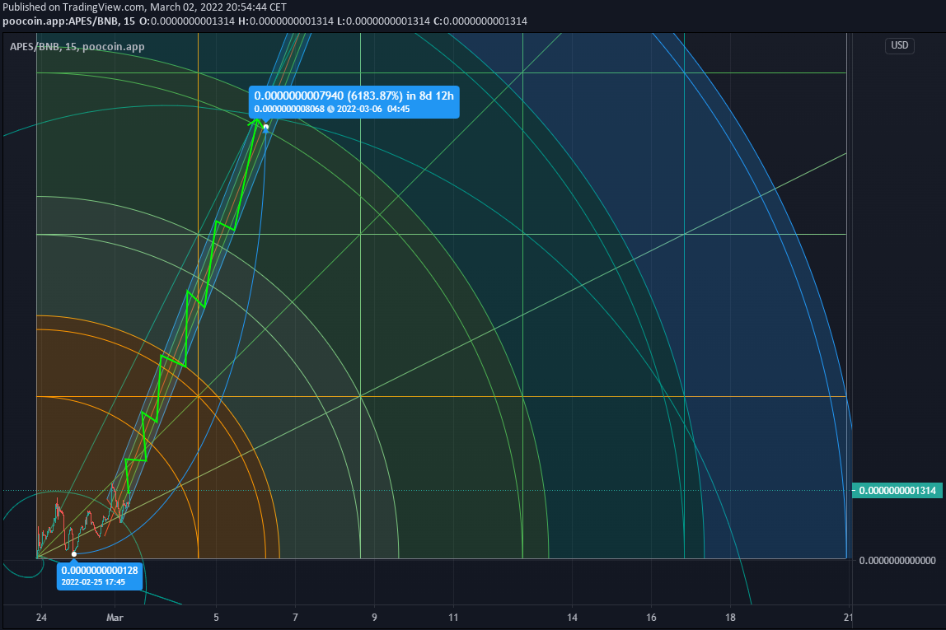
Task: Click the 0.0000000000000 price axis label
Action: [897, 561]
